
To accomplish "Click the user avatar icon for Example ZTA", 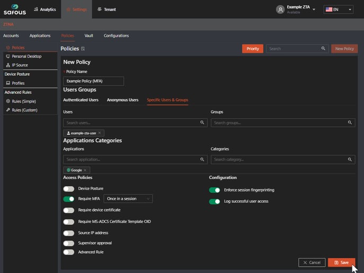I will tap(280, 10).
